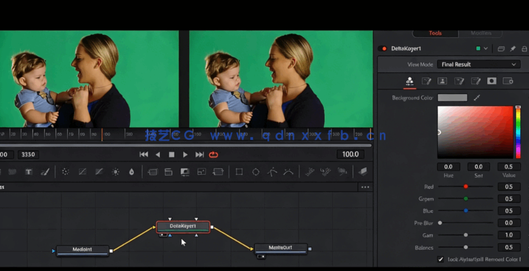Add a FastNoise node from toolbar
529x271 pixels.
(x=12, y=171)
